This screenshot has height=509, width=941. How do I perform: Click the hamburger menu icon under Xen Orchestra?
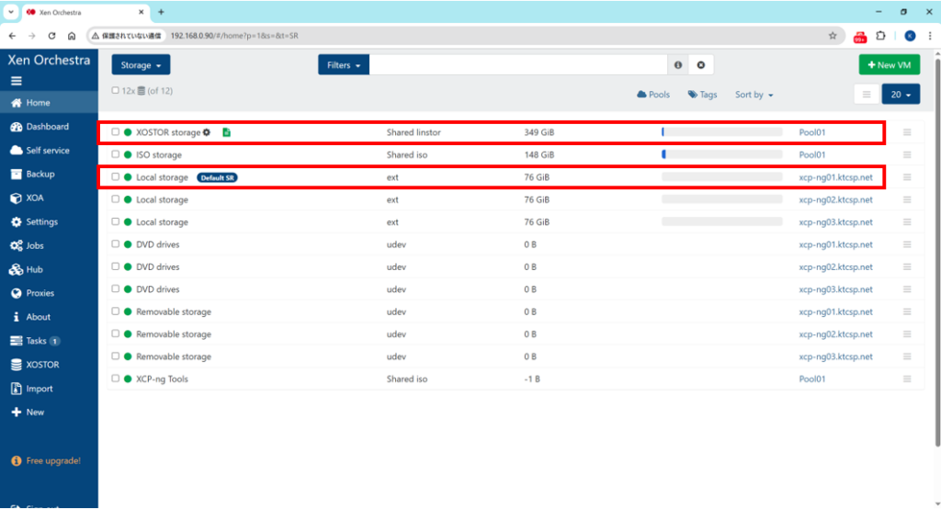click(17, 81)
